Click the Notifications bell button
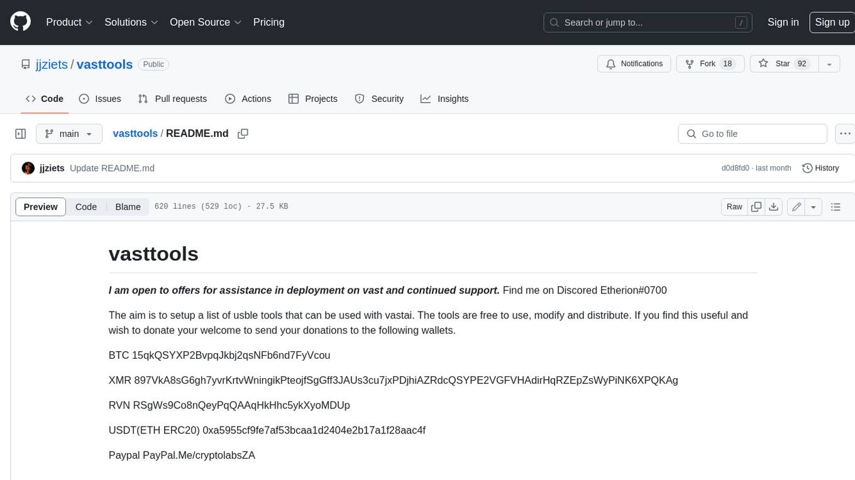Screen dimensions: 855x480 coord(634,64)
